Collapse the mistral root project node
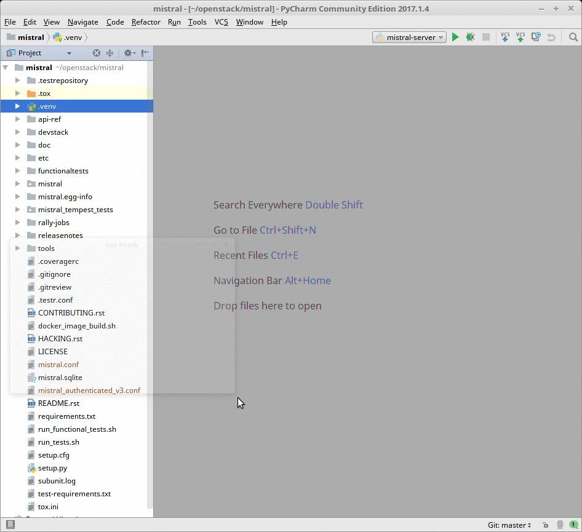The height and width of the screenshot is (532, 582). (6, 68)
